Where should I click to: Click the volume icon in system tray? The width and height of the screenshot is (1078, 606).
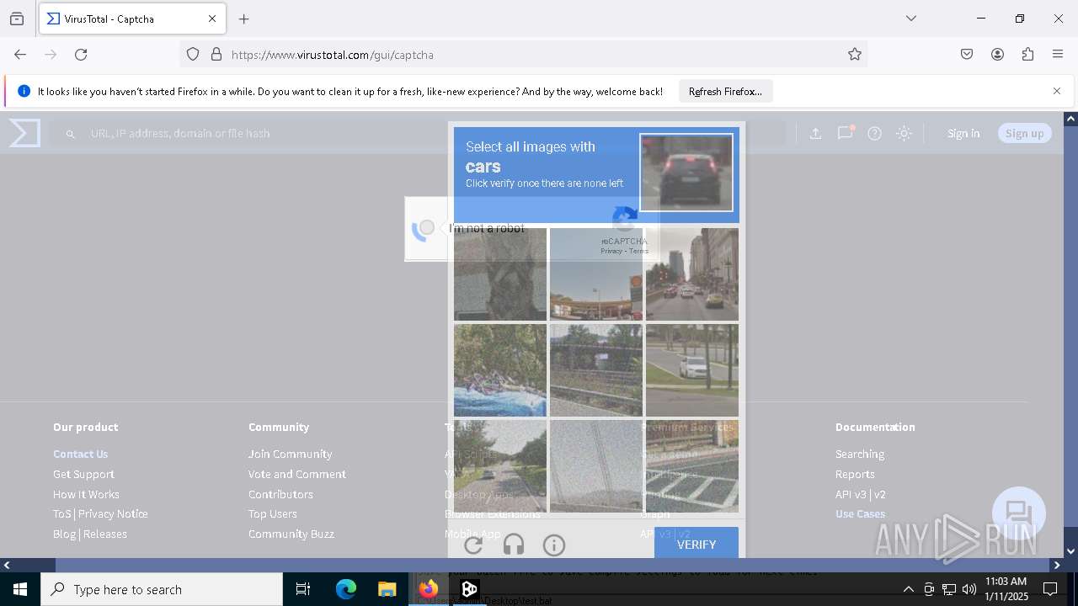pyautogui.click(x=969, y=589)
